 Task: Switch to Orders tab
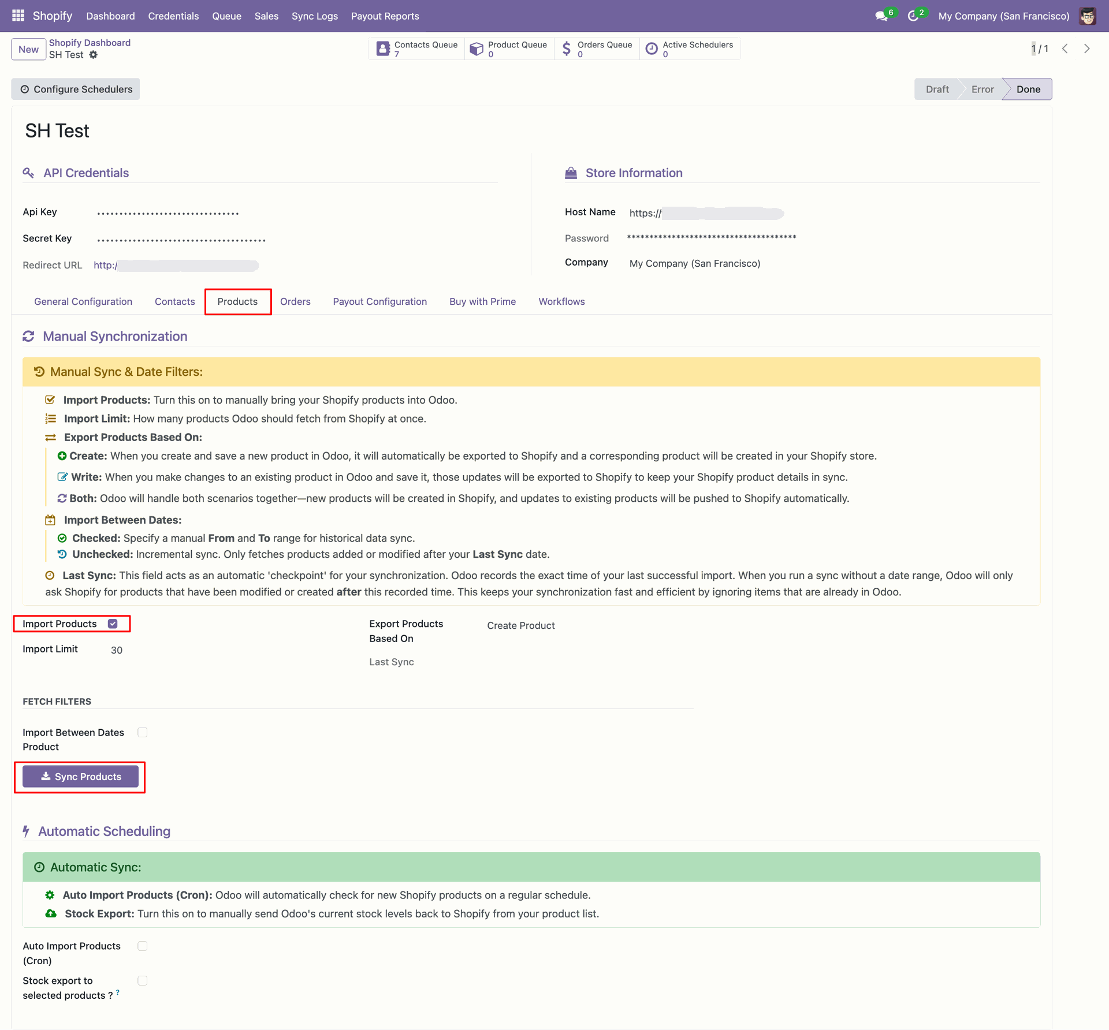point(295,301)
